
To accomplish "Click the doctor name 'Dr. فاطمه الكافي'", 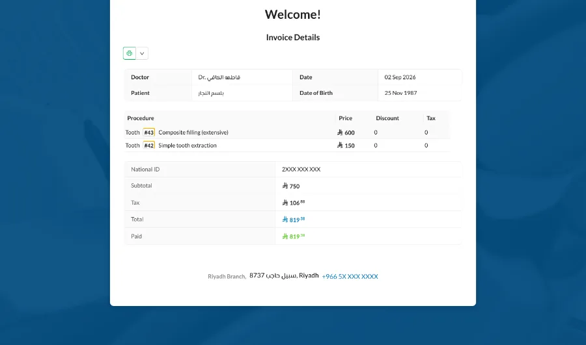I will coord(219,77).
